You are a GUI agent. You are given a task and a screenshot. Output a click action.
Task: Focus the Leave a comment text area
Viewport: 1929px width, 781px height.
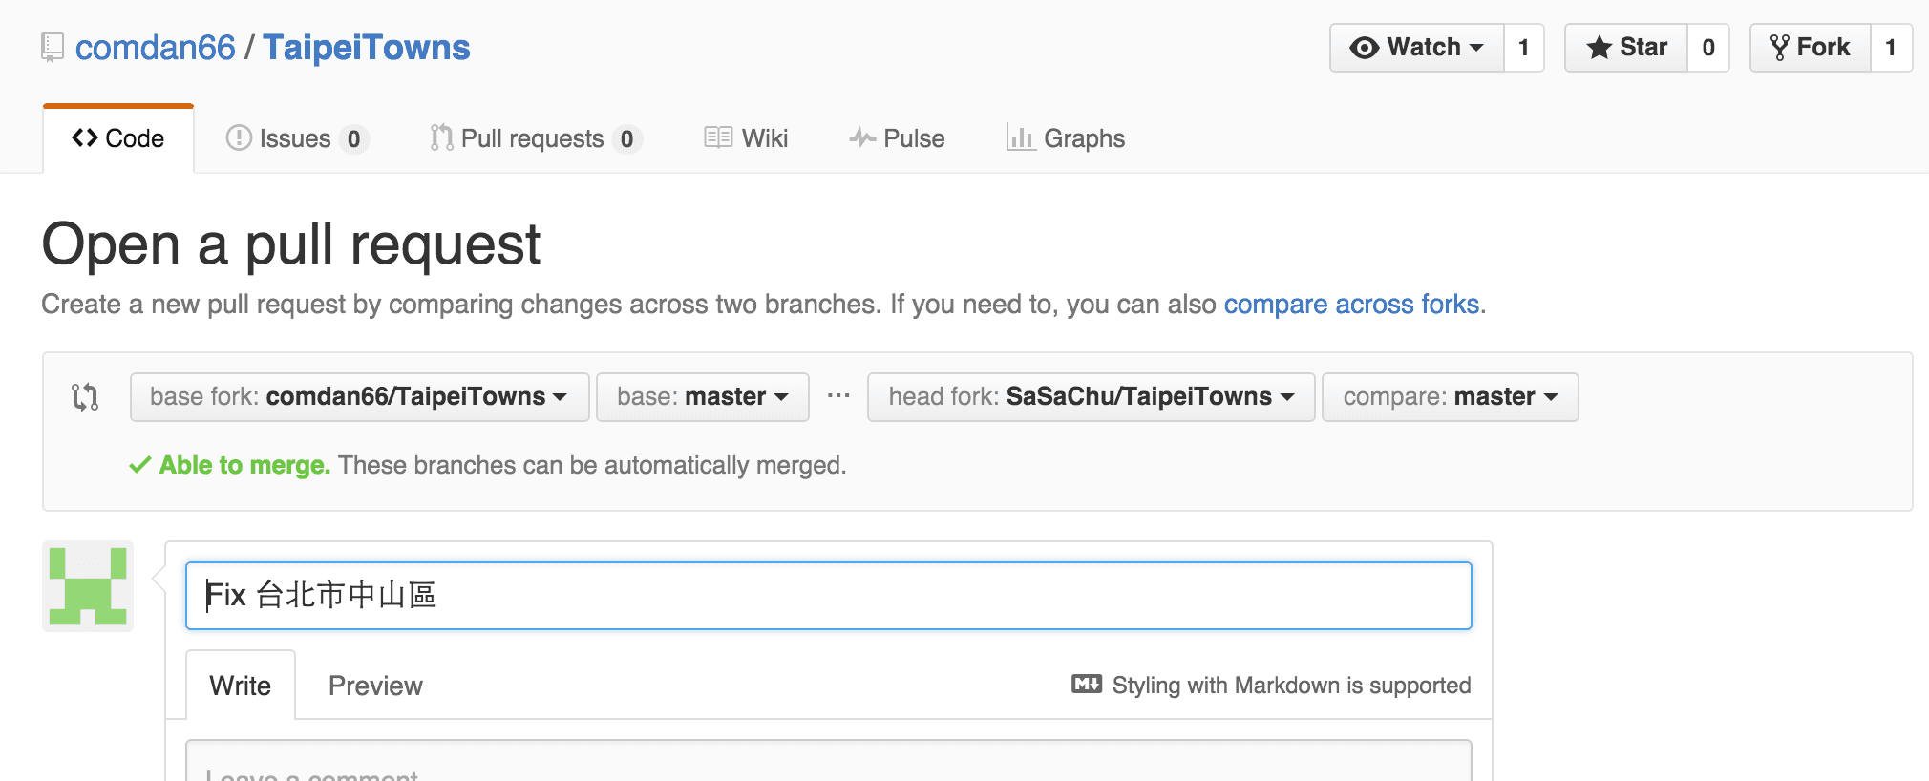point(829,761)
